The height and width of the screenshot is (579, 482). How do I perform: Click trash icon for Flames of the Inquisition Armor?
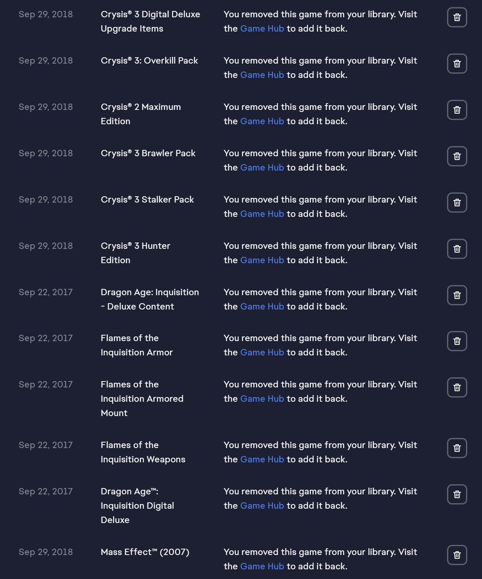pos(457,341)
